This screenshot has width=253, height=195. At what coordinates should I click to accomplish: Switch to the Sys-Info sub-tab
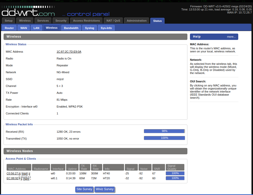pos(106,28)
